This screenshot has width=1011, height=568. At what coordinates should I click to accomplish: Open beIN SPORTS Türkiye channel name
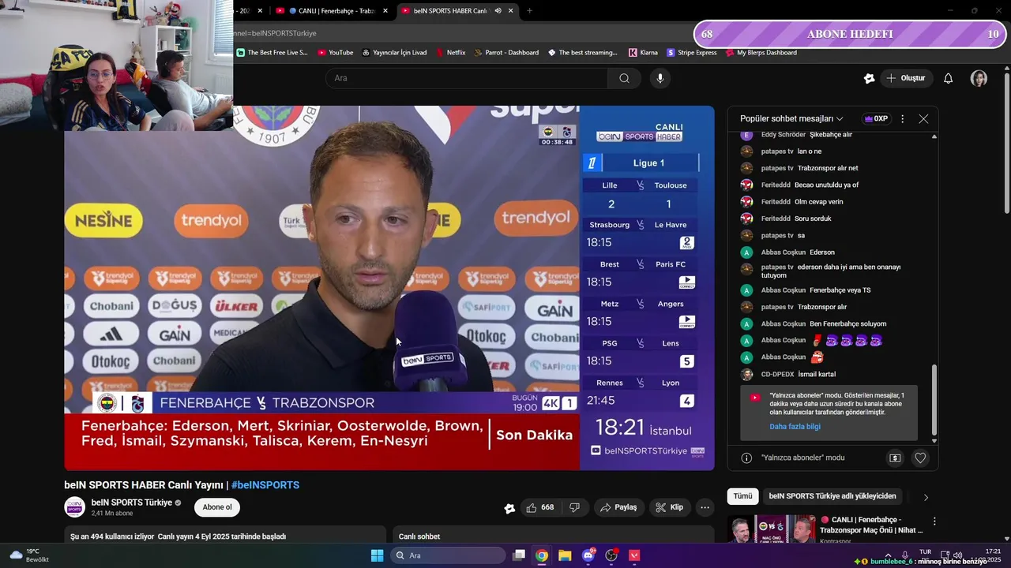point(131,503)
